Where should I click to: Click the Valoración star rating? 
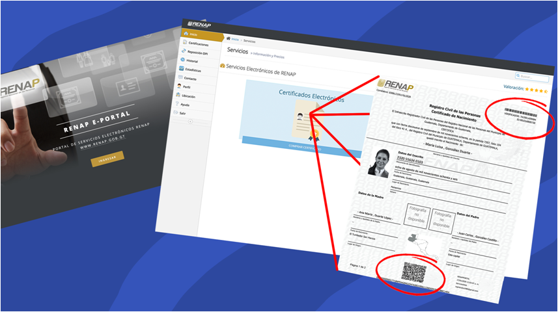click(x=537, y=90)
